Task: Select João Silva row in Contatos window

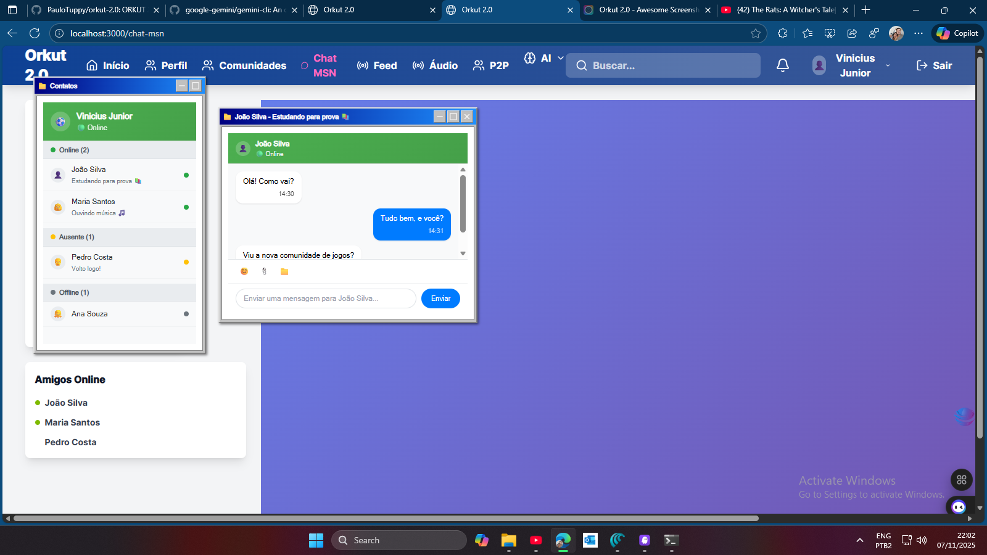Action: [120, 175]
